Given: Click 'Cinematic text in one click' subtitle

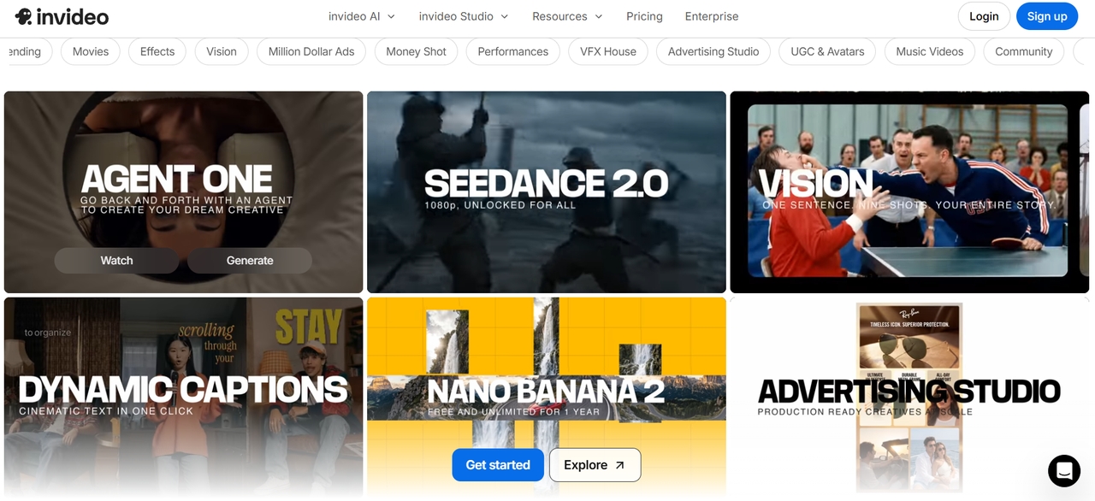Looking at the screenshot, I should pos(106,411).
